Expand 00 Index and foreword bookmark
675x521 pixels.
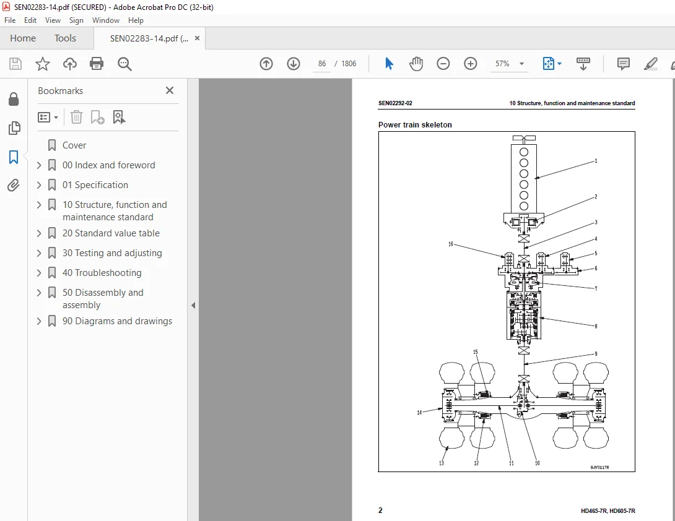point(39,165)
